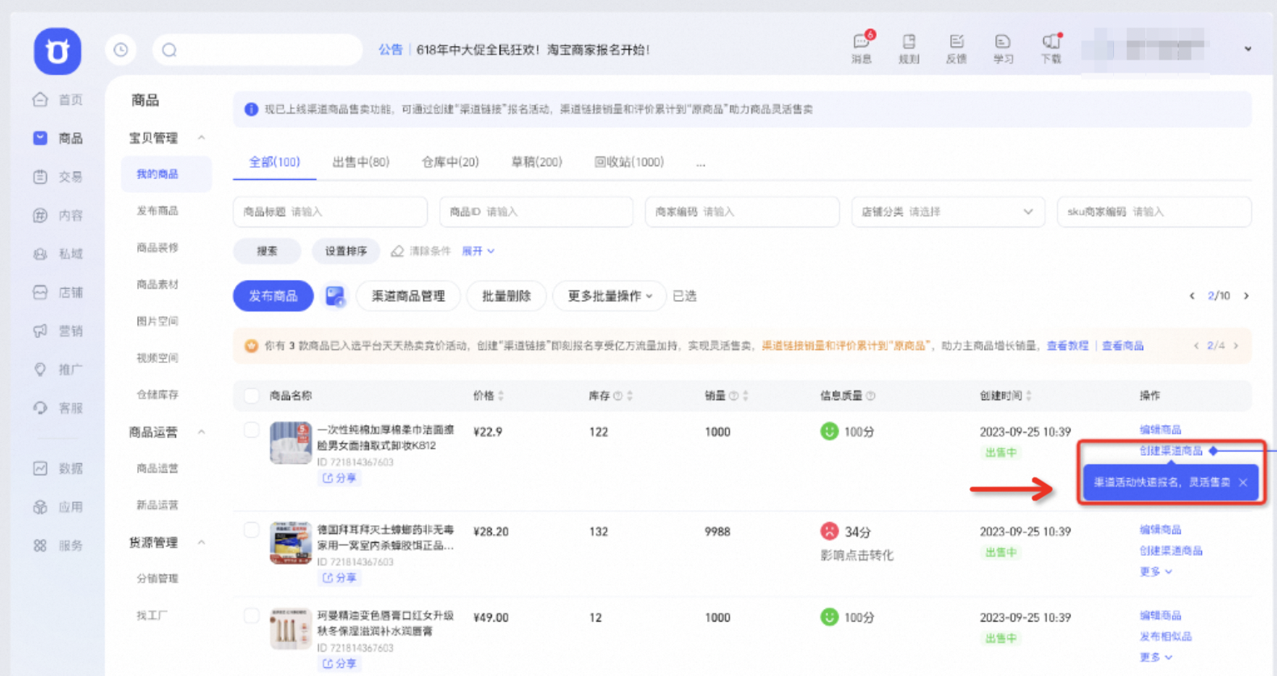This screenshot has width=1277, height=676.
Task: Open the 德国拜耳 product thumbnail
Action: click(291, 544)
